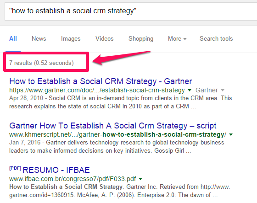Click the gartner.com green URL
Image resolution: width=257 pixels, height=203 pixels.
(x=97, y=90)
